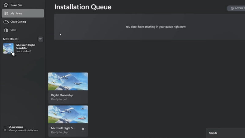Screen dimensions: 245x138
Task: Click Microsoft Flight Si... card title
Action: pyautogui.click(x=63, y=128)
